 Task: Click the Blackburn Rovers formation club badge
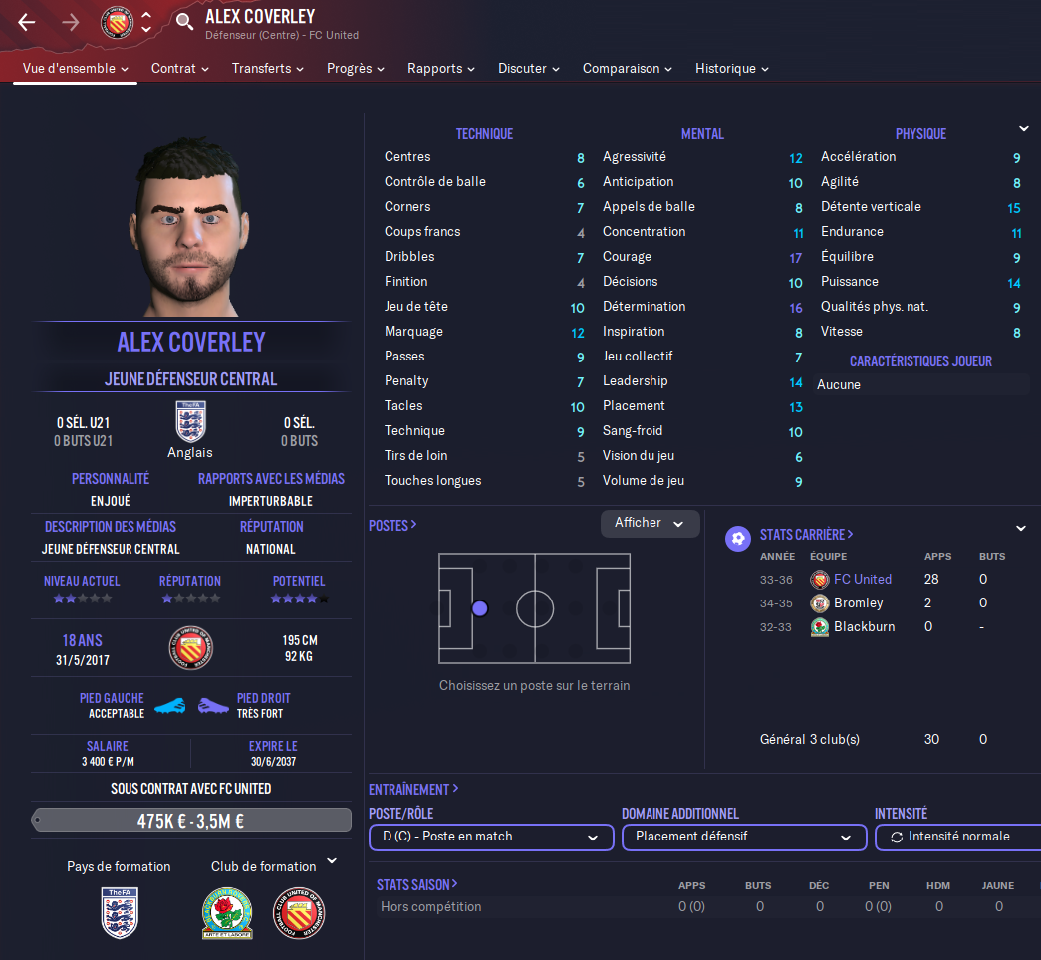pos(227,913)
